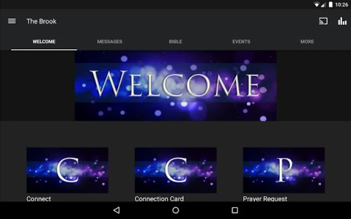
Task: Tap the large Welcome banner image
Action: click(x=175, y=85)
